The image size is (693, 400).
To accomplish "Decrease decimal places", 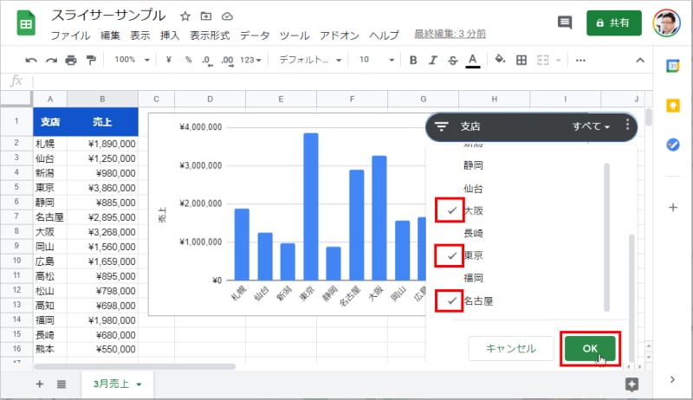I will (x=207, y=61).
